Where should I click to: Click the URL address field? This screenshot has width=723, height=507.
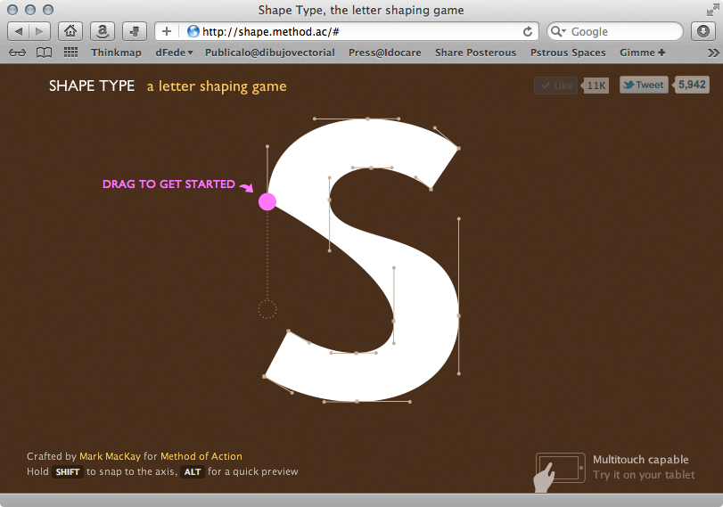point(357,31)
